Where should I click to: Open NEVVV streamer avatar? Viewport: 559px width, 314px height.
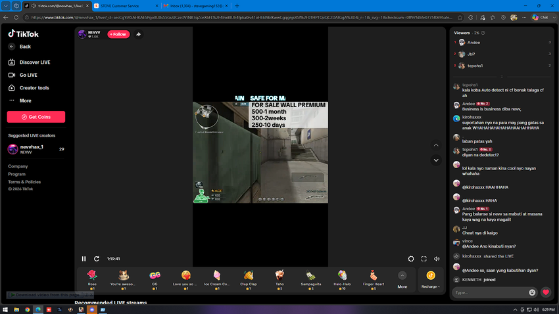coord(82,34)
